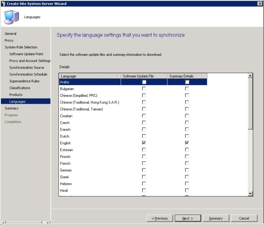Image resolution: width=264 pixels, height=227 pixels.
Task: Disable Summary Details for English
Action: click(187, 143)
